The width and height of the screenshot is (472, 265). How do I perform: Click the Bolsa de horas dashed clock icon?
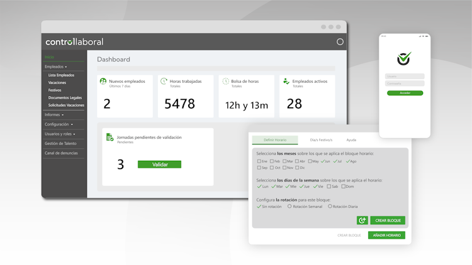(225, 81)
